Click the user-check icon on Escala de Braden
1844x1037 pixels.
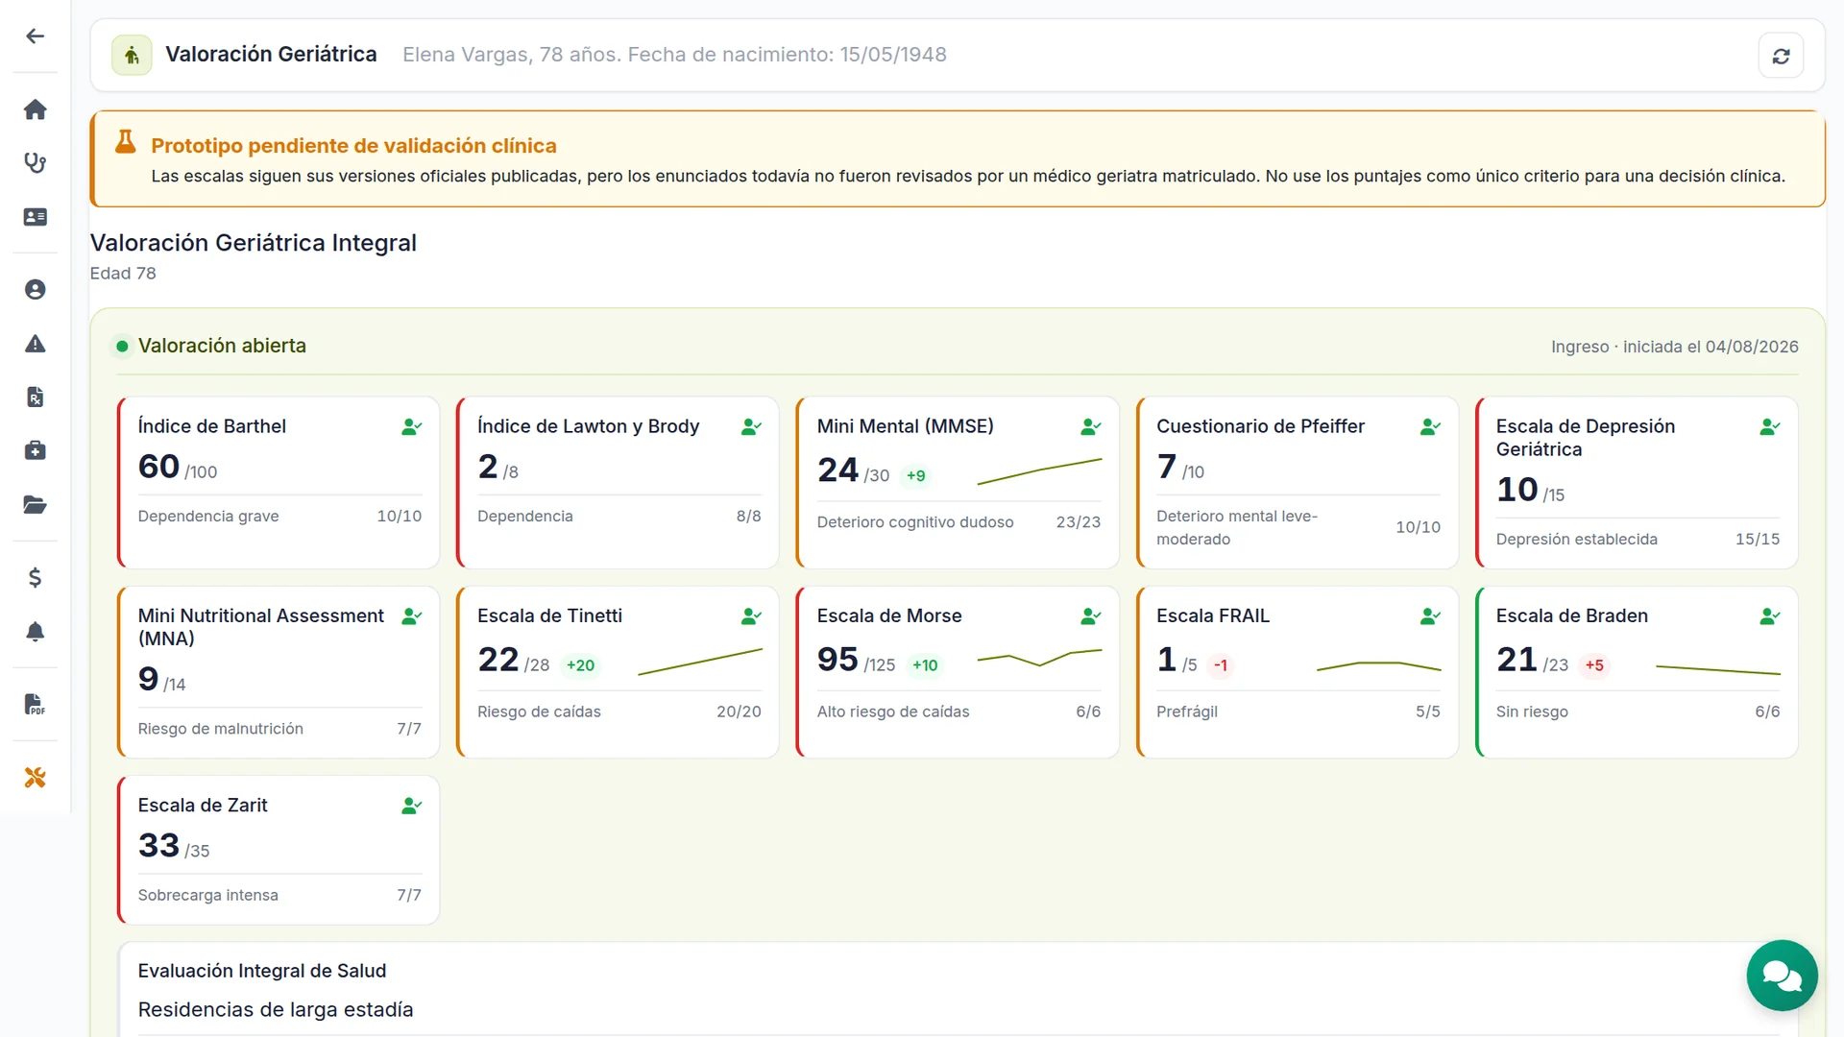tap(1769, 616)
